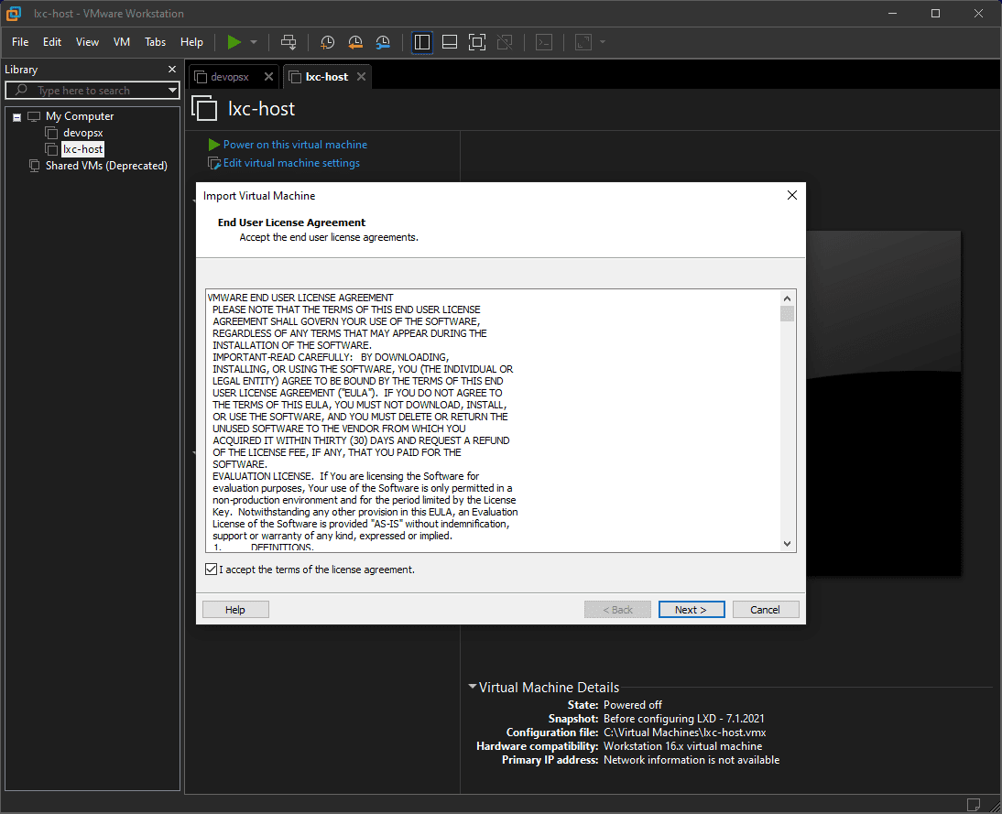Click the revert to snapshot toolbar icon
Viewport: 1002px width, 814px height.
[x=355, y=42]
